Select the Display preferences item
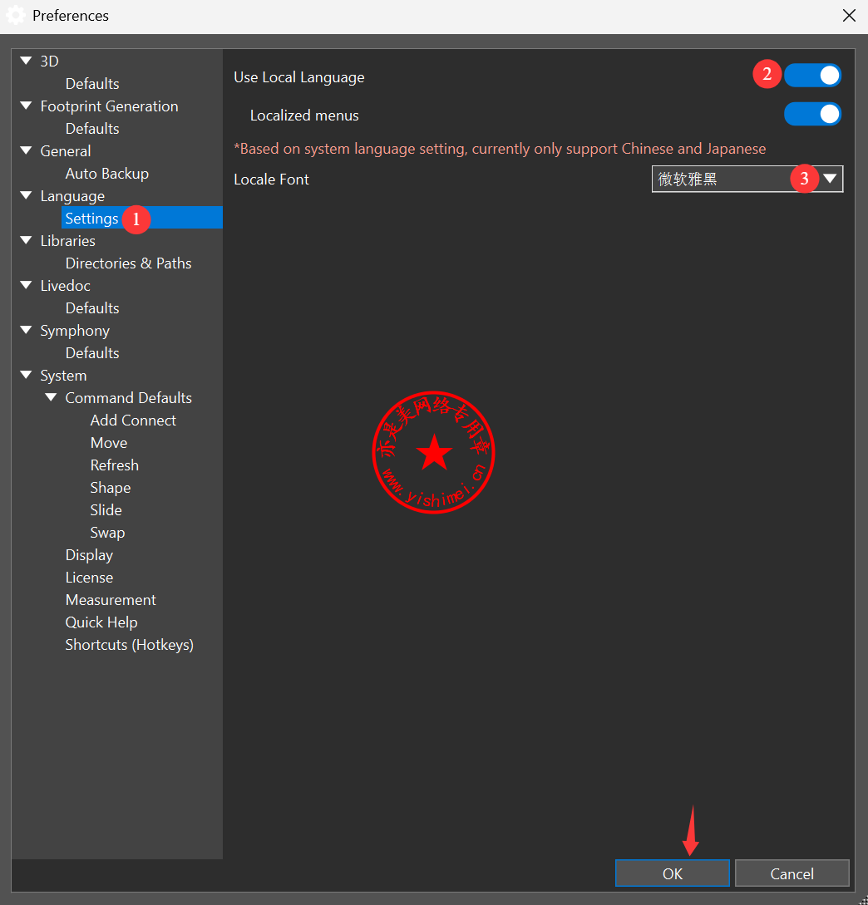Screen dimensions: 868x905 pos(89,555)
